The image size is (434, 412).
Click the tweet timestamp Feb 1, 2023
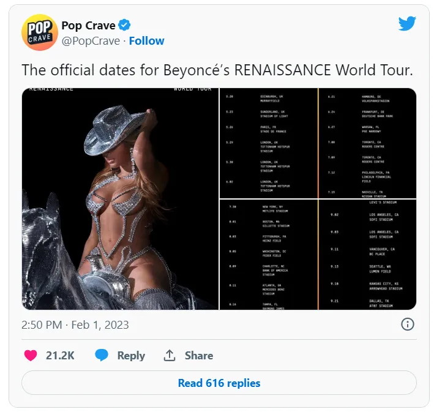[75, 324]
